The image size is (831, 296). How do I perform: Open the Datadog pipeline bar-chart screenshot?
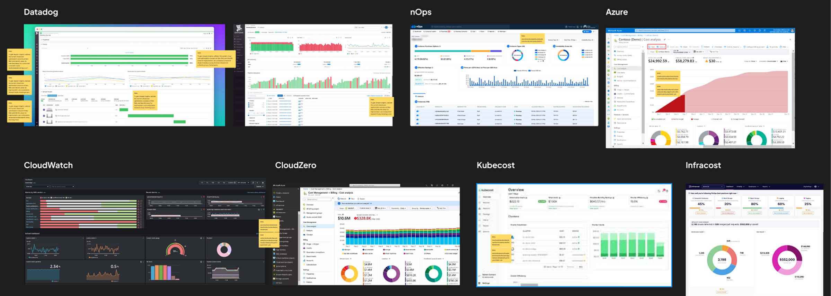point(313,75)
